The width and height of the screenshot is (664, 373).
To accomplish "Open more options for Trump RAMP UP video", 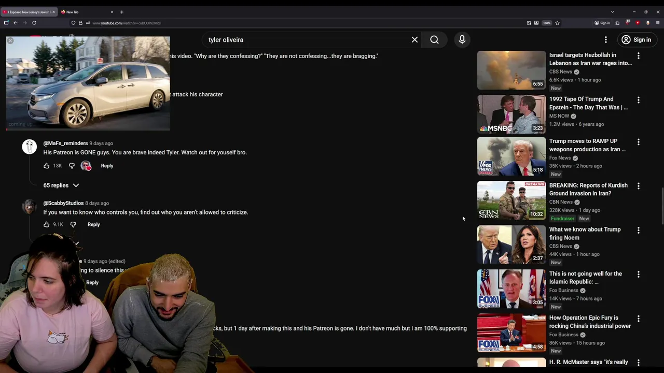I will click(x=639, y=141).
